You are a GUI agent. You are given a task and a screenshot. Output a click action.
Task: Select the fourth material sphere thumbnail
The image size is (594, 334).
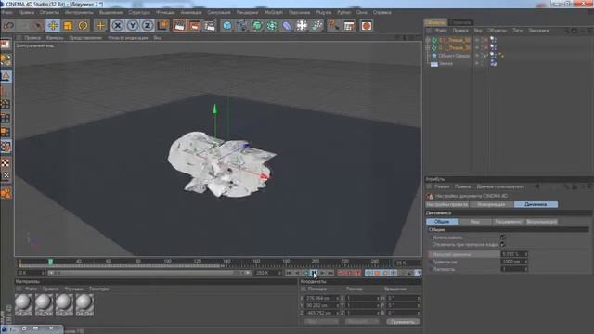tap(84, 304)
